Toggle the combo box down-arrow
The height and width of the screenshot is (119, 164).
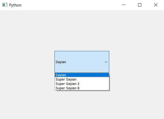(106, 62)
